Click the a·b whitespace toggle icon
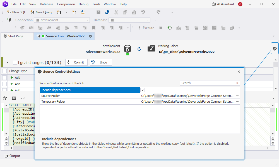This screenshot has width=279, height=167. pyautogui.click(x=23, y=98)
